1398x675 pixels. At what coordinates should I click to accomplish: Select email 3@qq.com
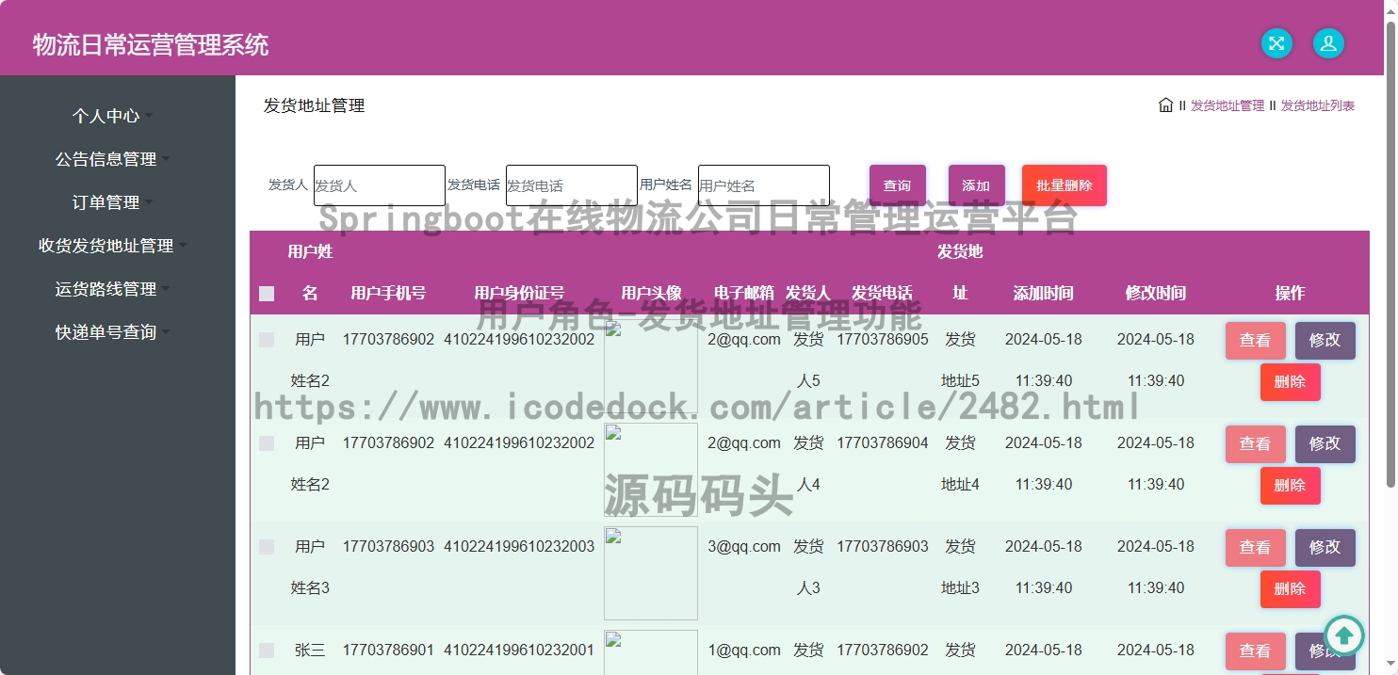pos(744,546)
